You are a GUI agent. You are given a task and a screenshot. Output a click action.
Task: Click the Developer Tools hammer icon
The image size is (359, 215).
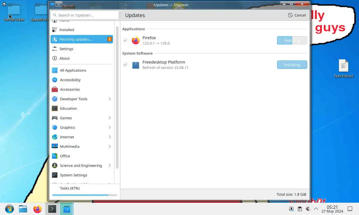(x=55, y=99)
